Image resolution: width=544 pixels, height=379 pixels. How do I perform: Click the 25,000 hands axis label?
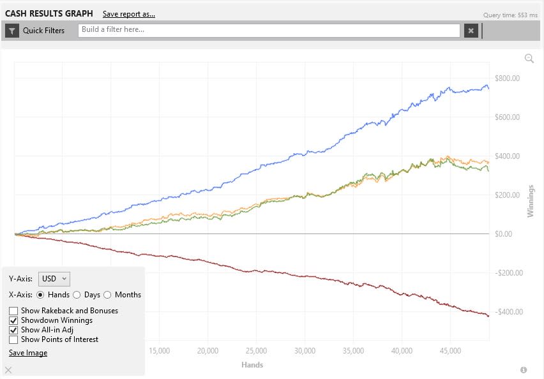click(257, 350)
